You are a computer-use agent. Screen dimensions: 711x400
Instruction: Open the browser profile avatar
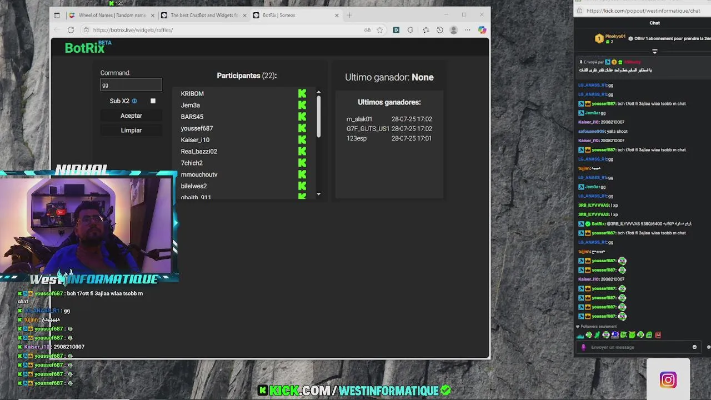(454, 30)
